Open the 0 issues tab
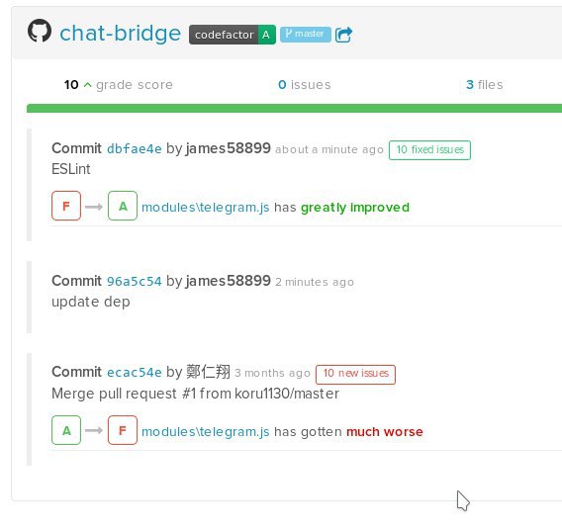This screenshot has height=530, width=562. point(305,85)
